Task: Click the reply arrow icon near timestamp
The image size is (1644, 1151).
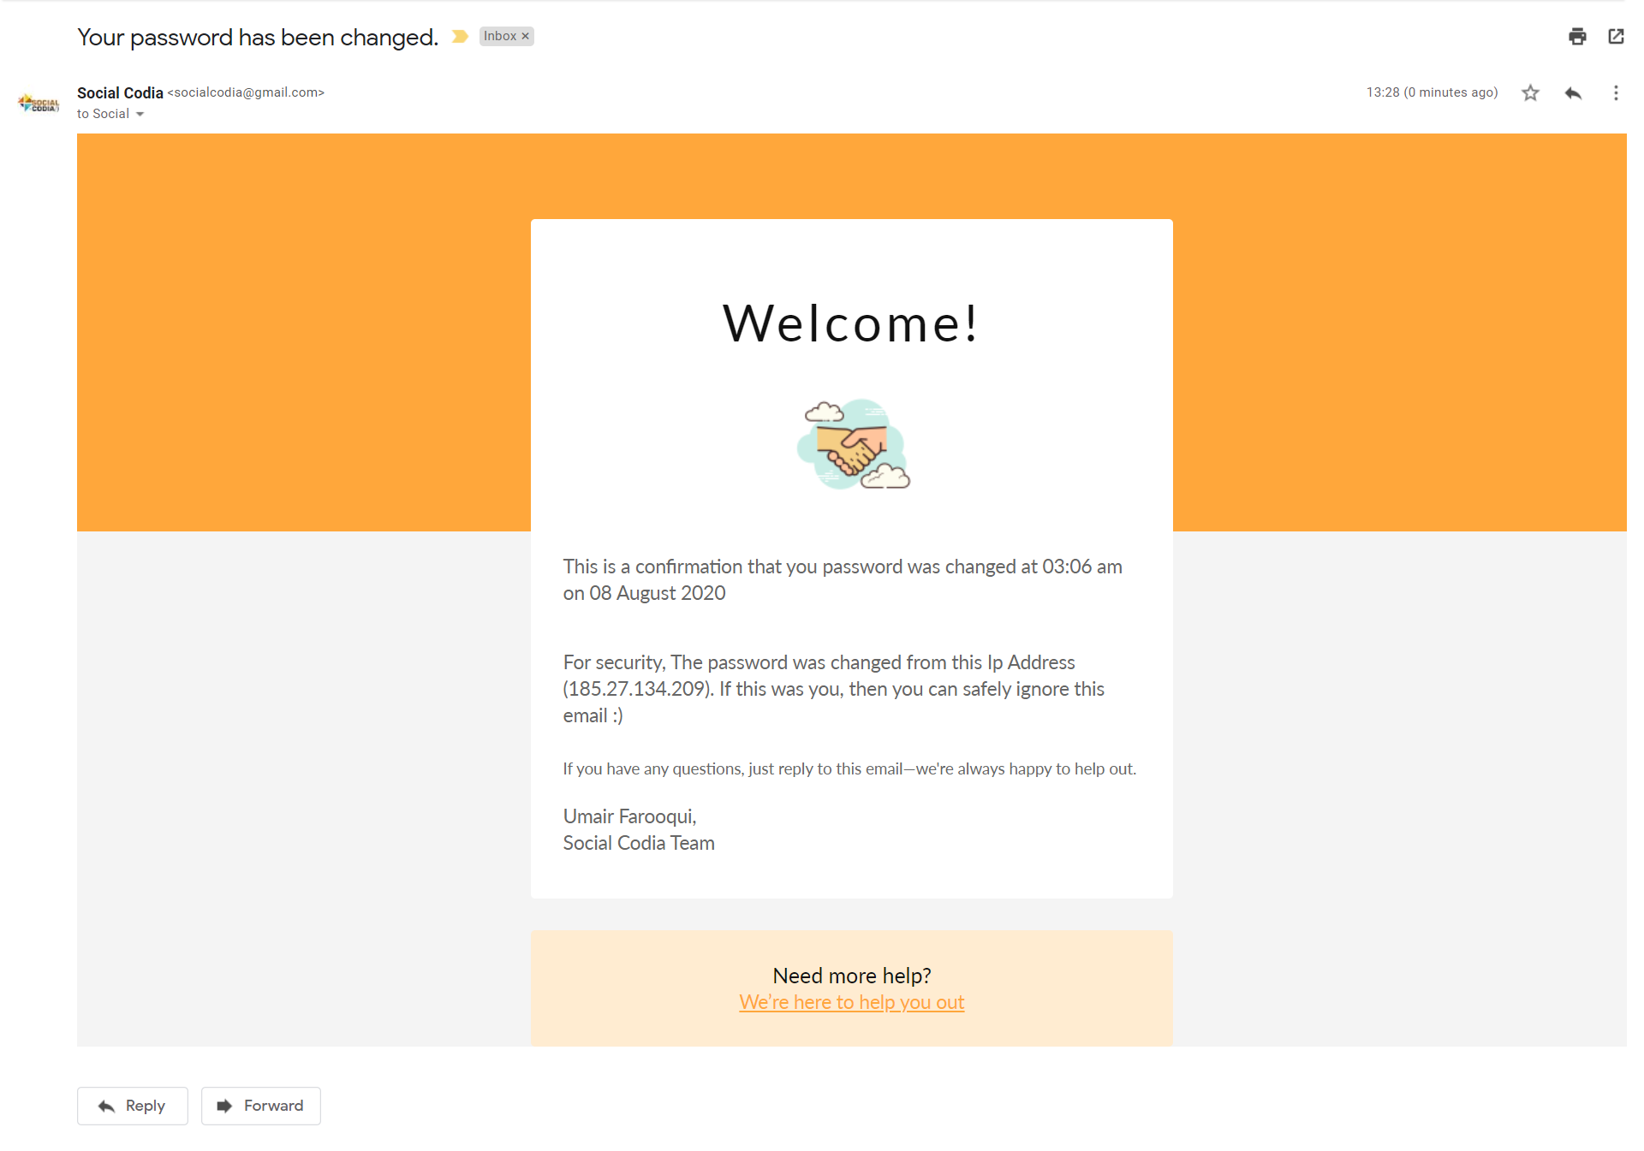Action: pos(1573,92)
